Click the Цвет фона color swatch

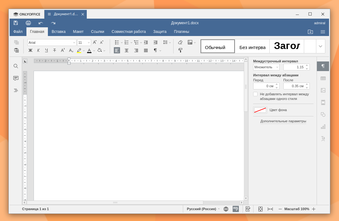pyautogui.click(x=260, y=110)
